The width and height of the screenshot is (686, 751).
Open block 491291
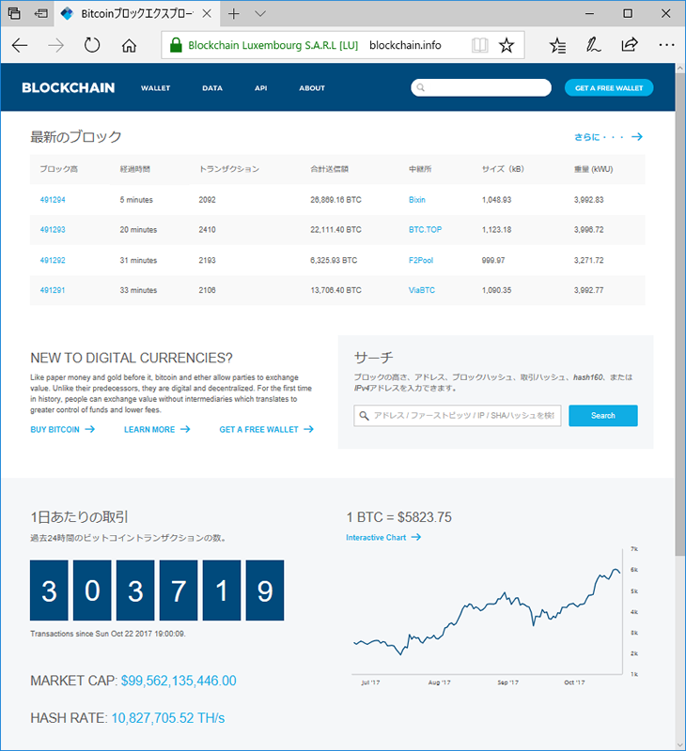pos(53,290)
